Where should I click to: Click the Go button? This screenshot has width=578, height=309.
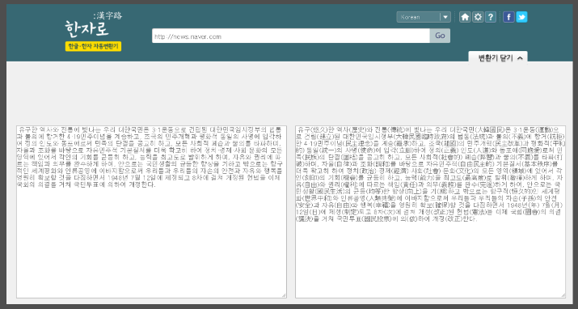[440, 36]
